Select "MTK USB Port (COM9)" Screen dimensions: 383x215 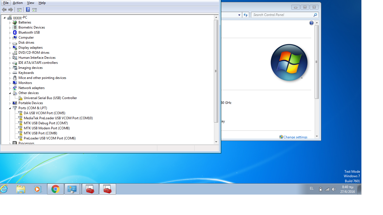[40, 133]
